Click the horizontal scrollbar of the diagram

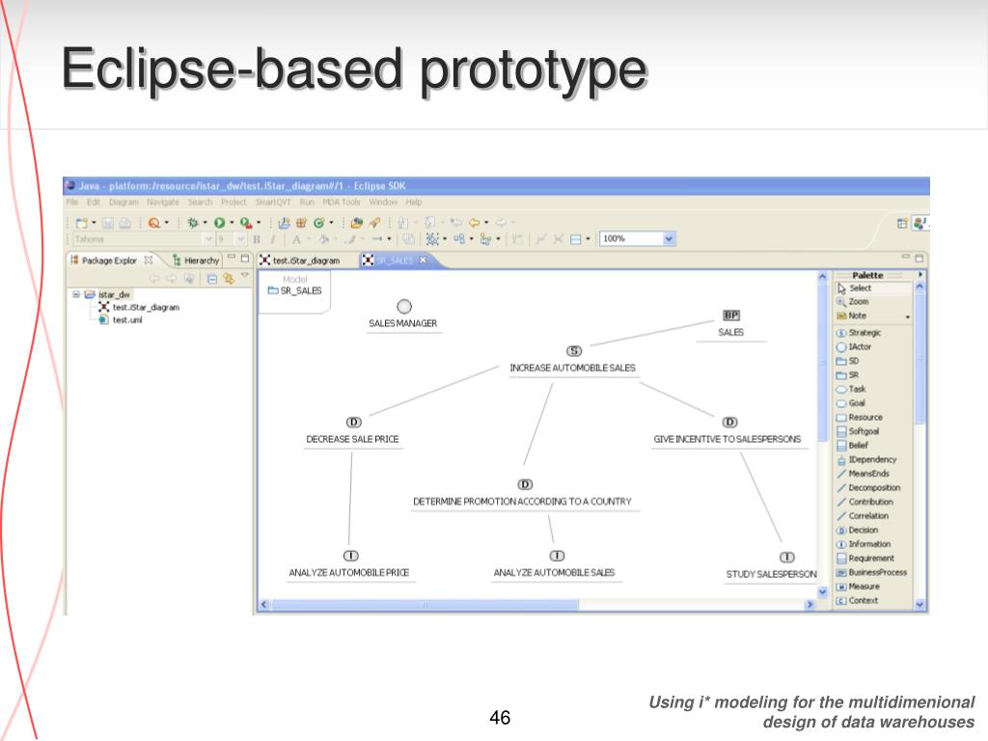click(x=425, y=605)
